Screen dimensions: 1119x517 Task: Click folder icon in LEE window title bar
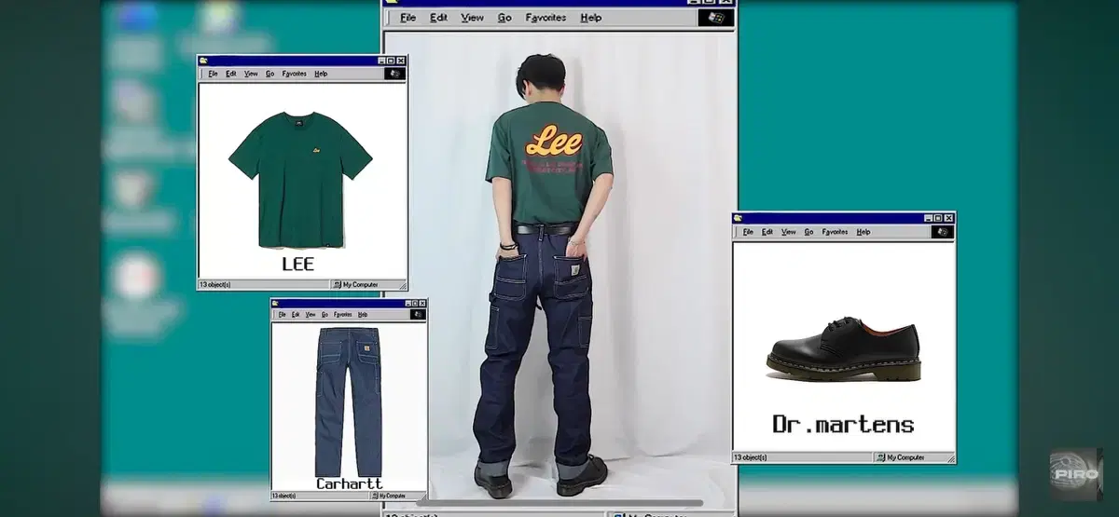203,61
